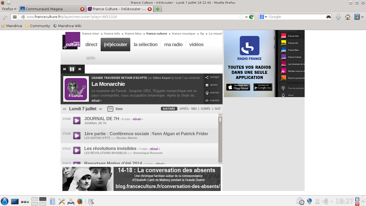This screenshot has height=206, width=366.
Task: Expand détail for JOURNAL DE 7H
Action: coord(138,119)
